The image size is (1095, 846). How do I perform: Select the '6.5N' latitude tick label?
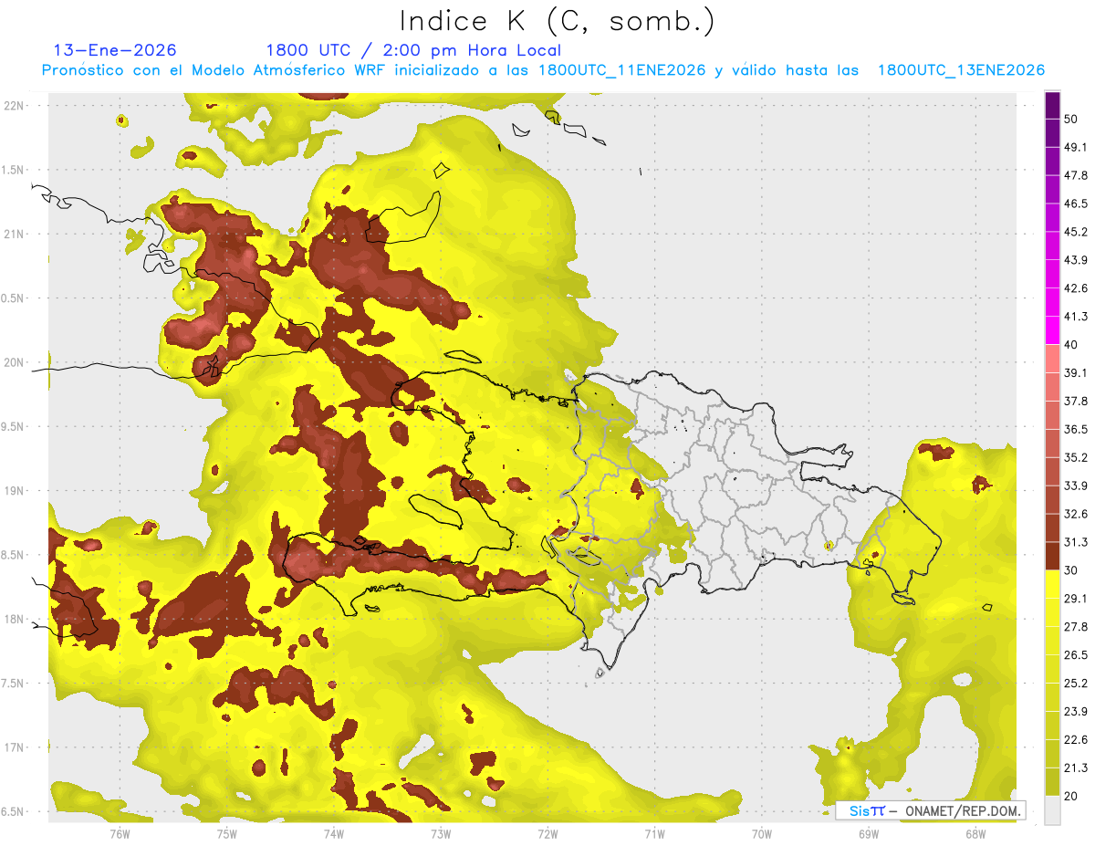coord(14,811)
